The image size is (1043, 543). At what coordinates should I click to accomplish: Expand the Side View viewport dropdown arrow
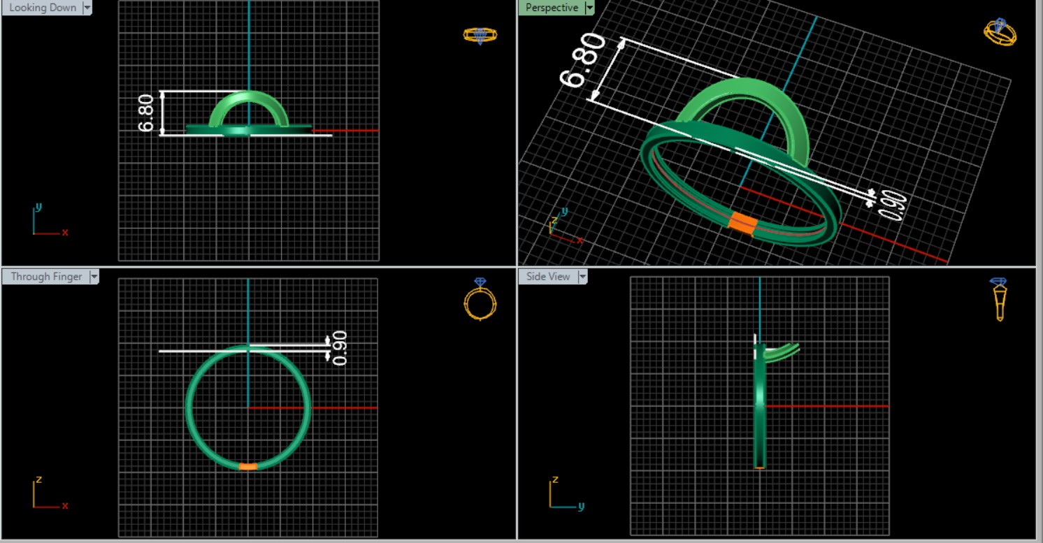582,277
